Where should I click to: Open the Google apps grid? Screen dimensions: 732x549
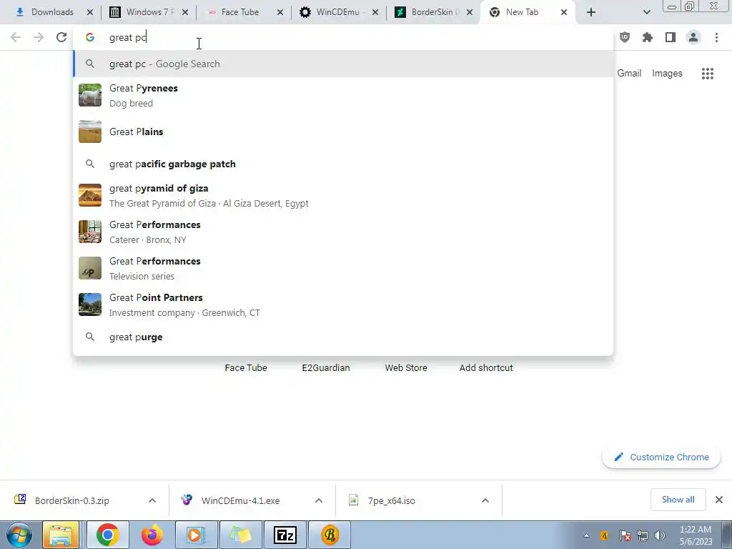click(707, 74)
